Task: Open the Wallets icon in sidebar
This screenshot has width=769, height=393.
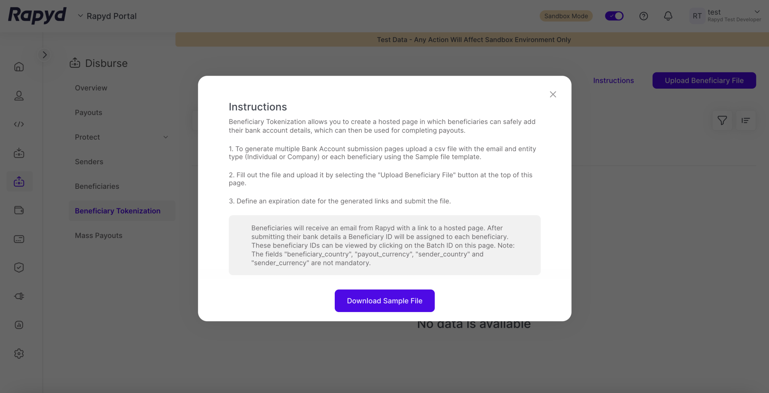Action: click(x=19, y=210)
